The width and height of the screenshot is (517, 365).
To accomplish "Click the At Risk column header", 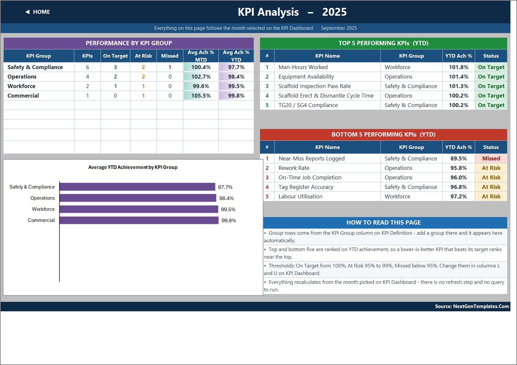I will (x=143, y=56).
